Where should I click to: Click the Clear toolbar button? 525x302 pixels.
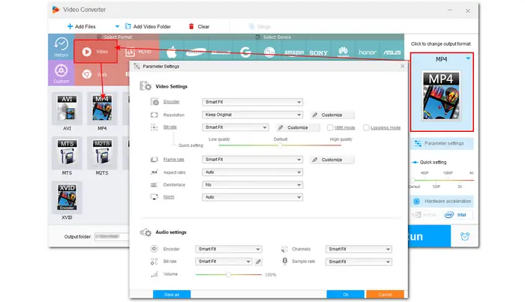199,26
